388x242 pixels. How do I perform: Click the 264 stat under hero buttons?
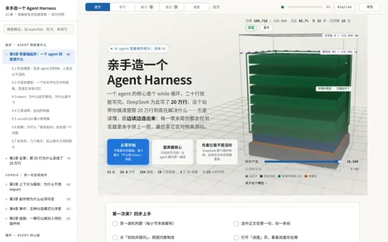pyautogui.click(x=146, y=172)
